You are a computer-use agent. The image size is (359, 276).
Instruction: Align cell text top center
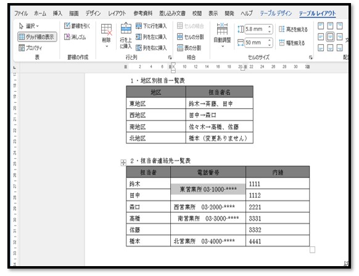click(330, 26)
